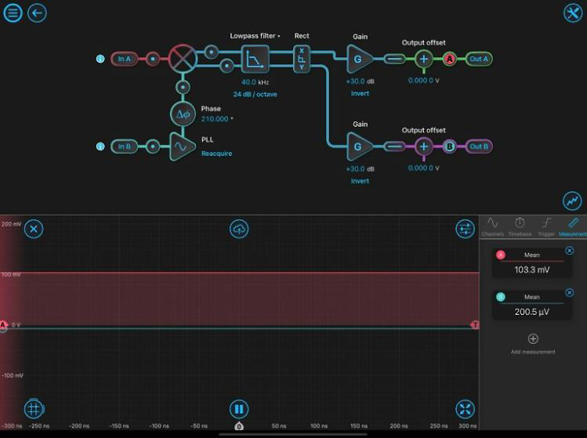Click Add measurement

[533, 343]
